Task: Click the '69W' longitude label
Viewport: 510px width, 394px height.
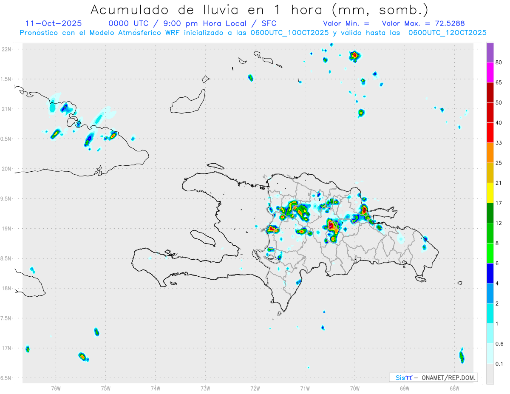Action: (x=404, y=388)
